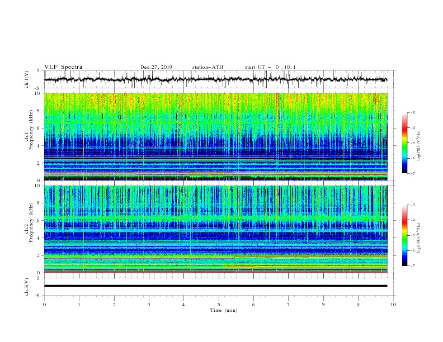
Task: Click the time axis tick "6"
Action: tap(253, 305)
